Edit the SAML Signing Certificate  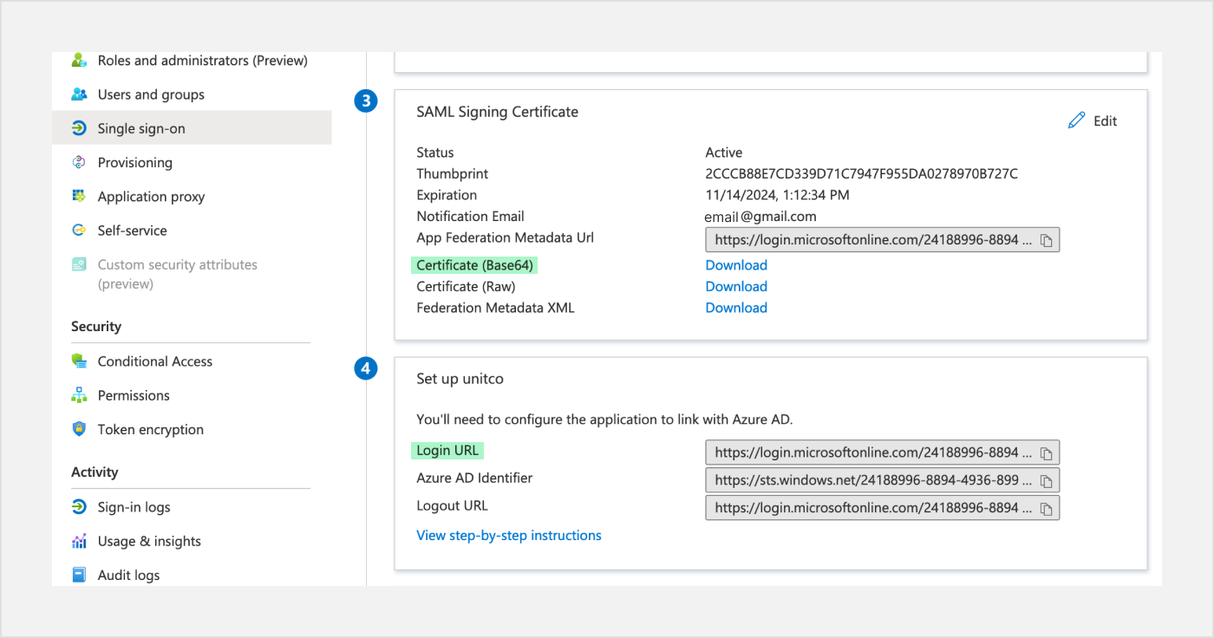tap(1093, 120)
